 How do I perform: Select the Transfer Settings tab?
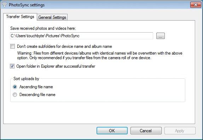pyautogui.click(x=20, y=17)
